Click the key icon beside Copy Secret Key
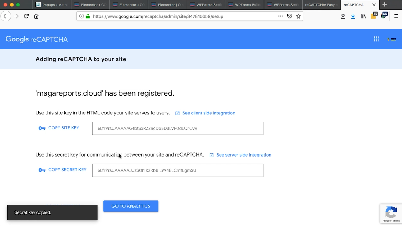 42,170
